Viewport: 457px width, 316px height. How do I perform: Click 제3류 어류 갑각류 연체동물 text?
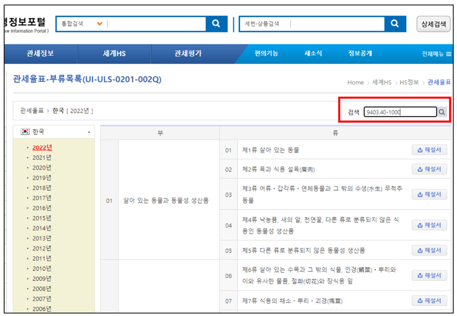coord(322,195)
